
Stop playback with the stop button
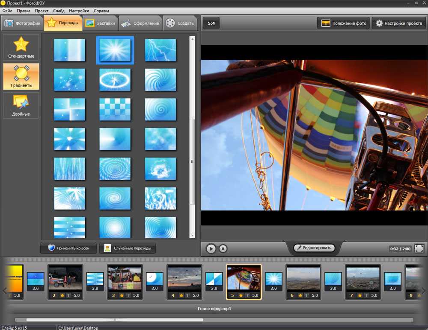coord(223,248)
